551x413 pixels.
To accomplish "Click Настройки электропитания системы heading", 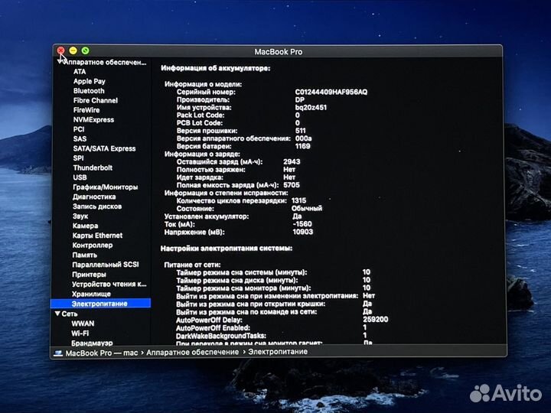I will (x=227, y=249).
